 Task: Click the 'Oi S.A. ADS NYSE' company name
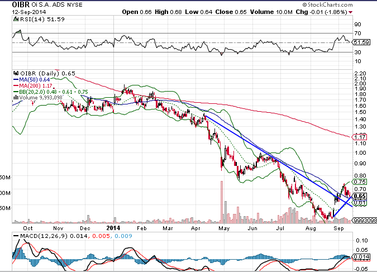pyautogui.click(x=57, y=5)
